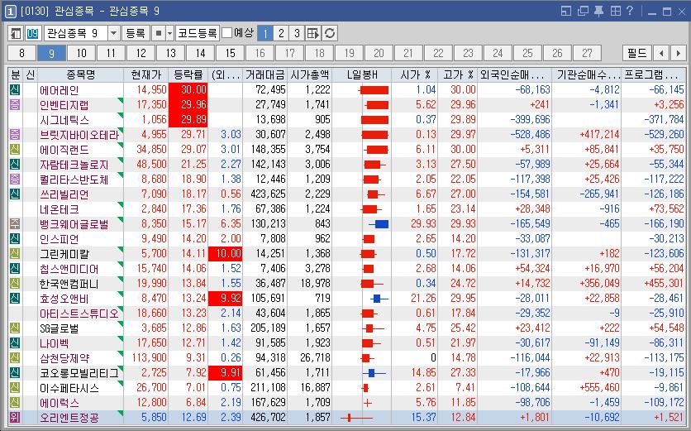Switch to watchlist tab 27
Viewport: 691px width, 431px height.
[587, 54]
